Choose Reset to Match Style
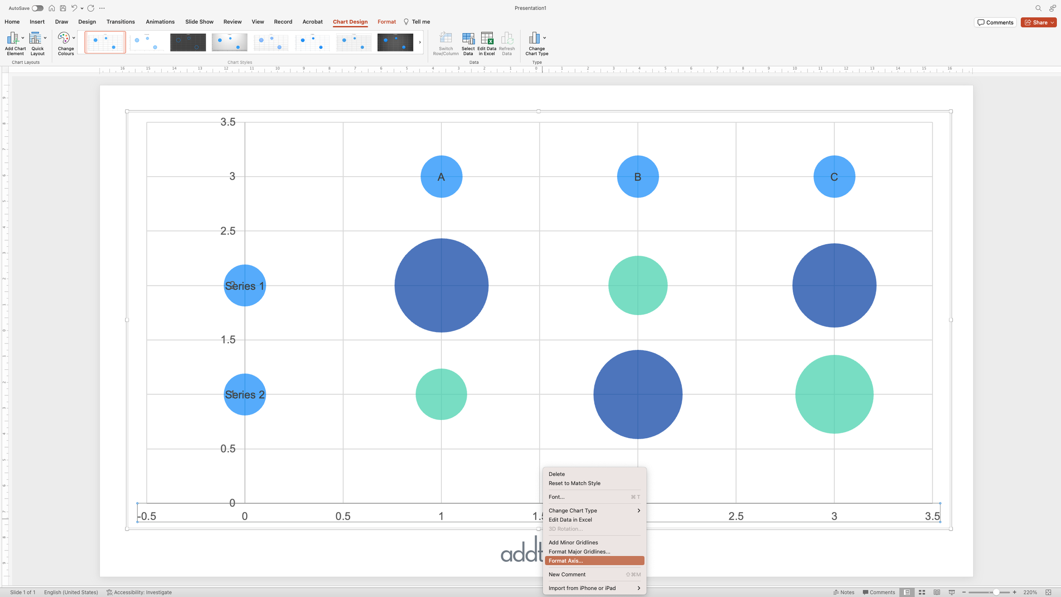Screen dimensions: 1061x597 point(595,483)
